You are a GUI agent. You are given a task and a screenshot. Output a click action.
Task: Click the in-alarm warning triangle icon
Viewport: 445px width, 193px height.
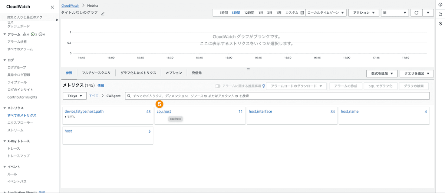coord(24,34)
